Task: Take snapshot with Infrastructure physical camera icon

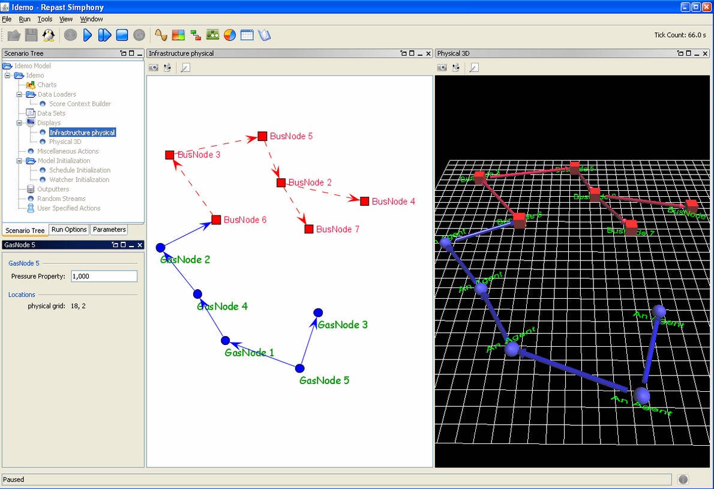Action: coord(154,68)
